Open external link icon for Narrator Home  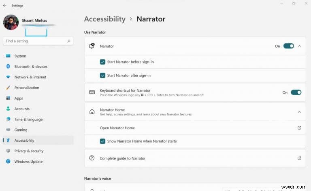coord(299,128)
